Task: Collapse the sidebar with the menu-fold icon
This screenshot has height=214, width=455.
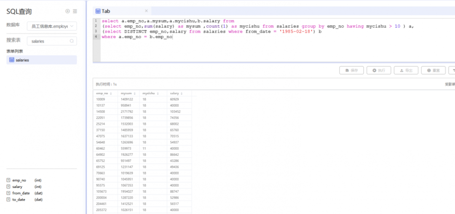Action: 75,11
